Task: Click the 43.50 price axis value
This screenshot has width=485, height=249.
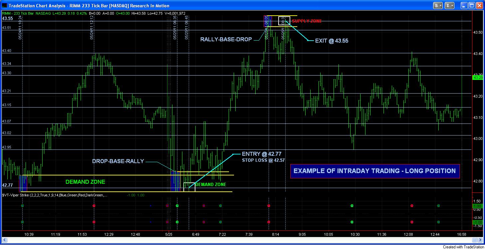Action: coord(478,32)
